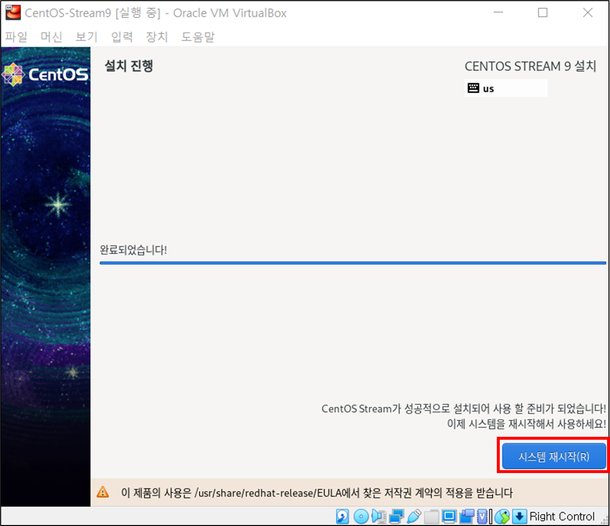Open the 도움말 menu
This screenshot has width=610, height=526.
198,37
